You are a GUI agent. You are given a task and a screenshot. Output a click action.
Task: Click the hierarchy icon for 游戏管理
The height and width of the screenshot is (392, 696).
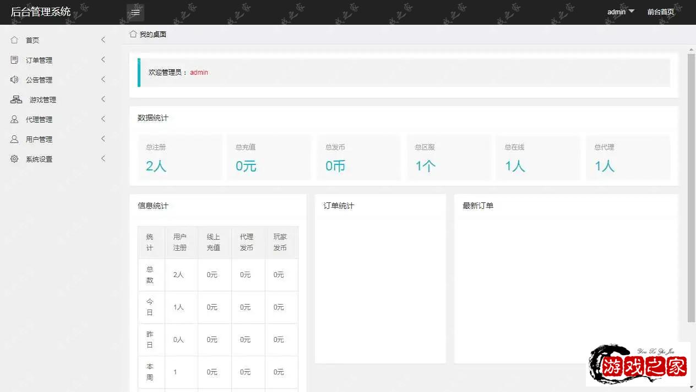click(x=17, y=100)
